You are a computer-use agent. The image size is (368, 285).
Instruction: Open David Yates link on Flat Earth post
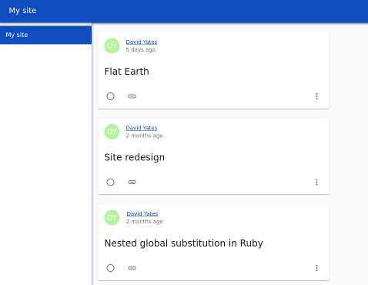click(x=142, y=42)
